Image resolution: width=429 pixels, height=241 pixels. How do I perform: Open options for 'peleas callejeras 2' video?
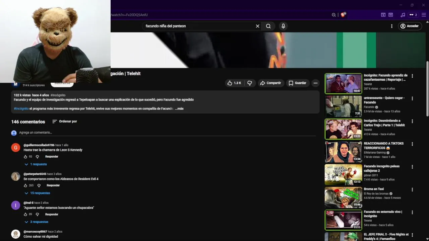point(412,167)
